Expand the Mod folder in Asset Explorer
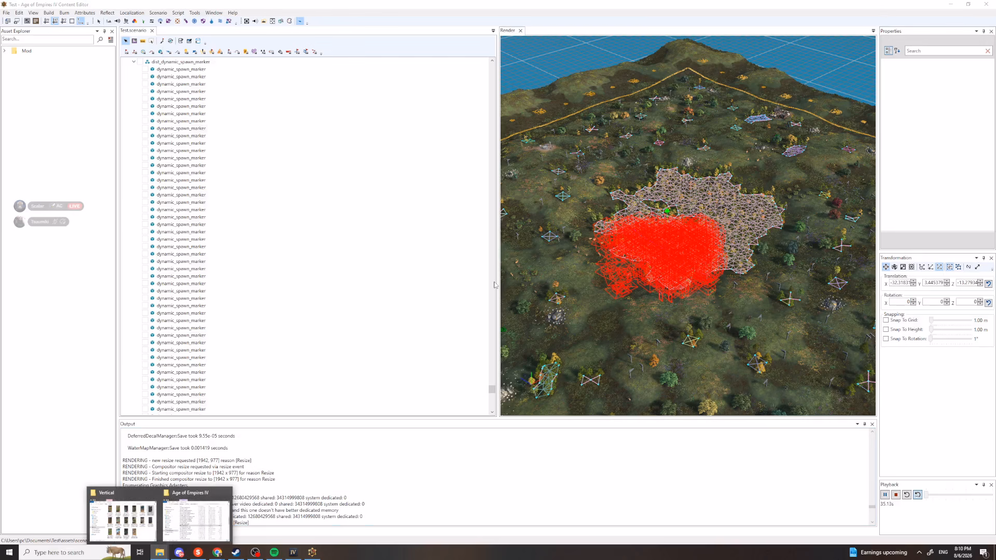The image size is (996, 560). point(5,51)
